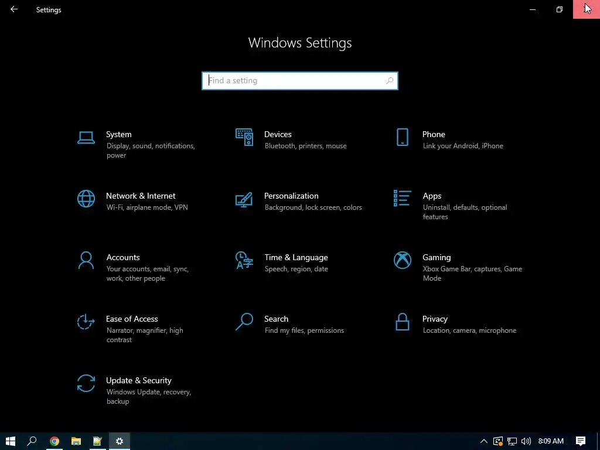Screen dimensions: 600x450
Task: Open taskbar search magnifier
Action: pos(32,441)
